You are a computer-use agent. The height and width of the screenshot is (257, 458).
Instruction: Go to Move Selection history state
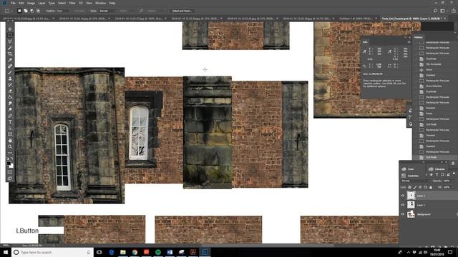[x=434, y=86]
